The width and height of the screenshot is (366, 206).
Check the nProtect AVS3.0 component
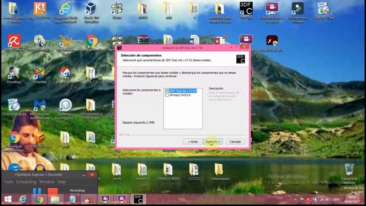point(166,95)
